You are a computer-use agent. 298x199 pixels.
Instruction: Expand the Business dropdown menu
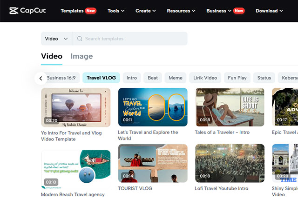[219, 11]
